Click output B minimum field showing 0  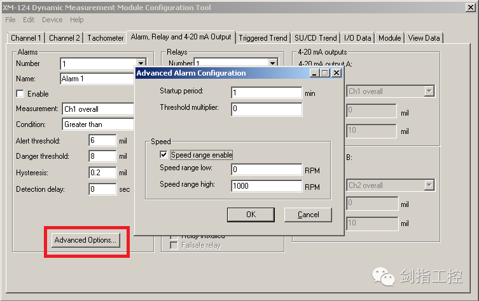[372, 203]
